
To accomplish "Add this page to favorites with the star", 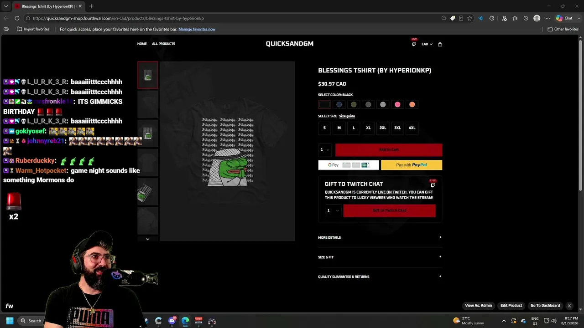I will pos(469,18).
